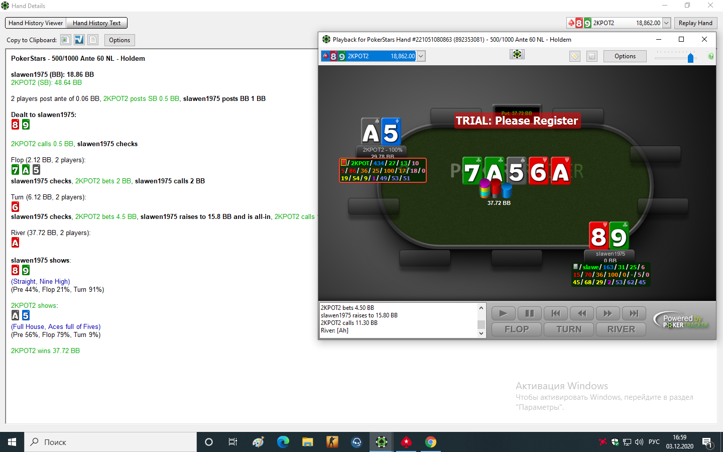Expand hand selector dropdown in Hand Details

[x=666, y=23]
